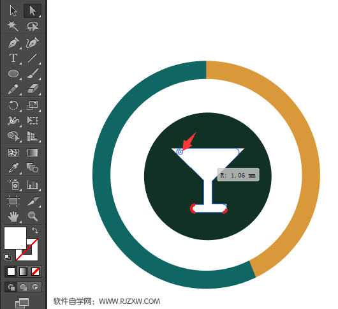The width and height of the screenshot is (338, 309).
Task: Pick the Gradient tool
Action: (33, 153)
